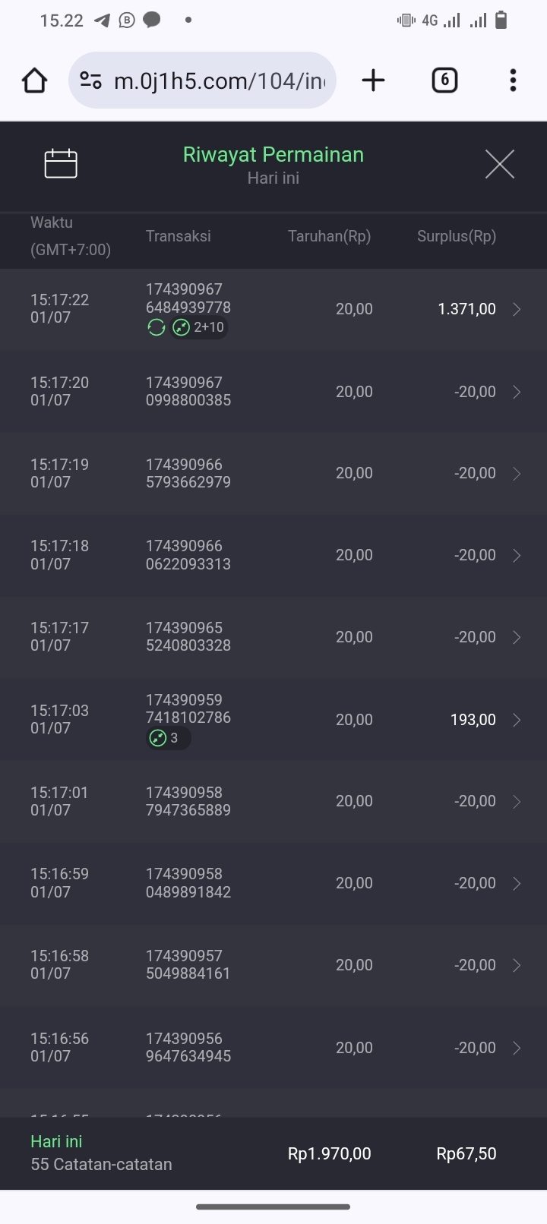Image resolution: width=547 pixels, height=1224 pixels.
Task: Select the 1.371,00 surplus amount
Action: point(466,309)
